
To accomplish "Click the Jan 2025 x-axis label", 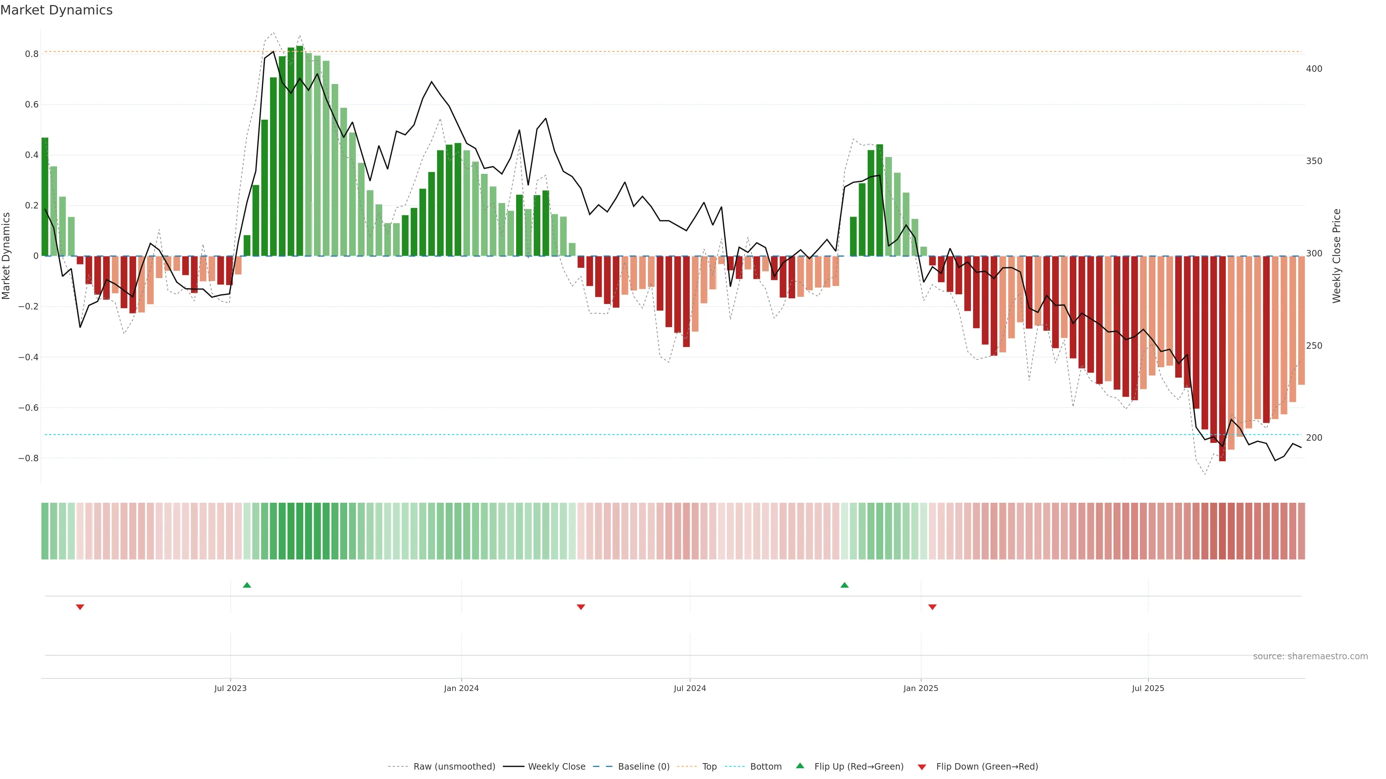I will tap(921, 688).
